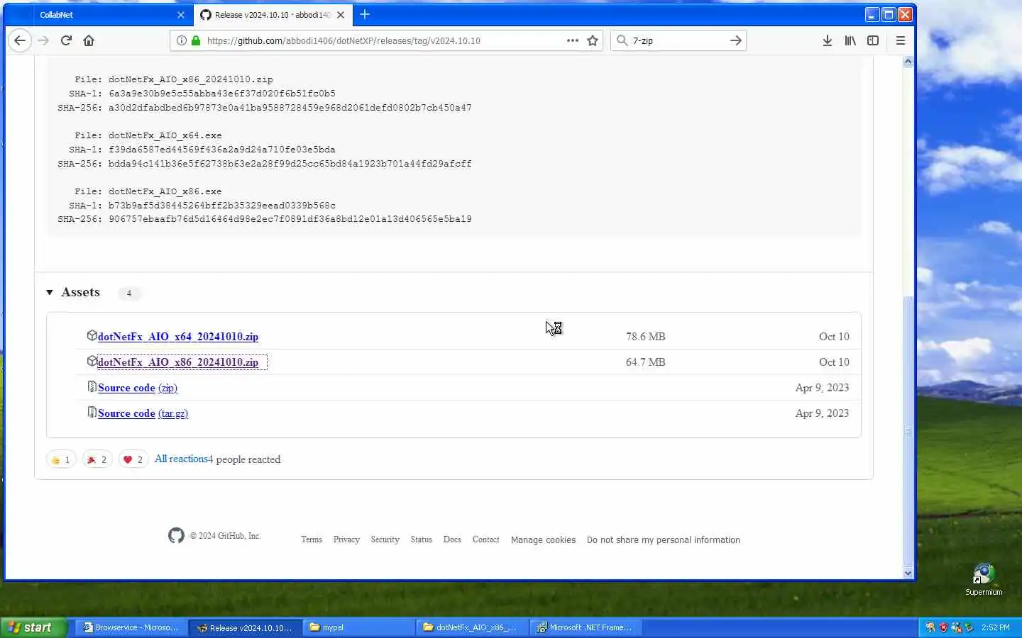Click the 7-zip search box
1022x638 pixels.
[x=678, y=40]
